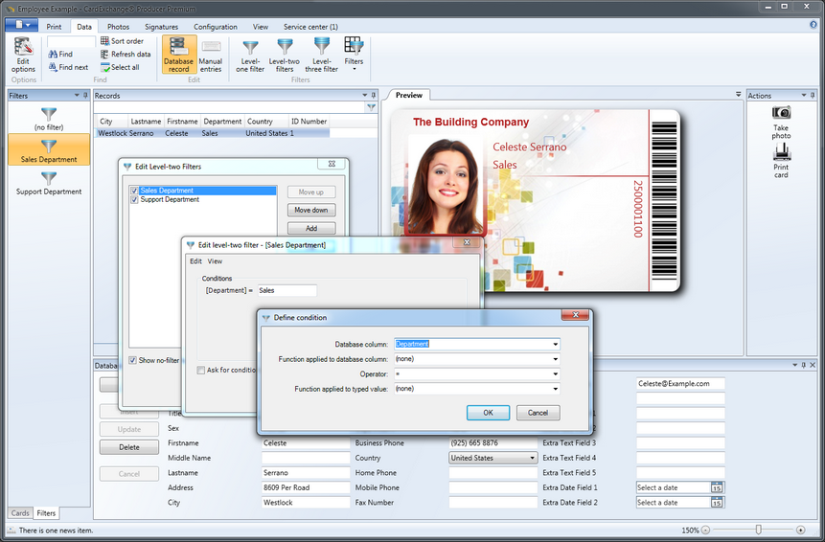Click Add in Level-two Filters dialog
This screenshot has height=542, width=825.
point(311,228)
